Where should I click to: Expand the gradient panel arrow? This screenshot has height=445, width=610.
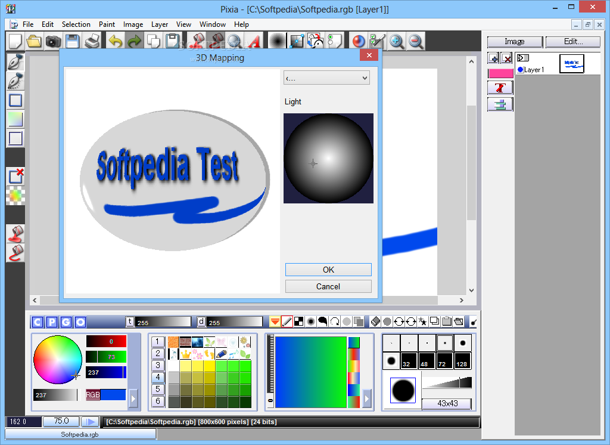(x=366, y=398)
